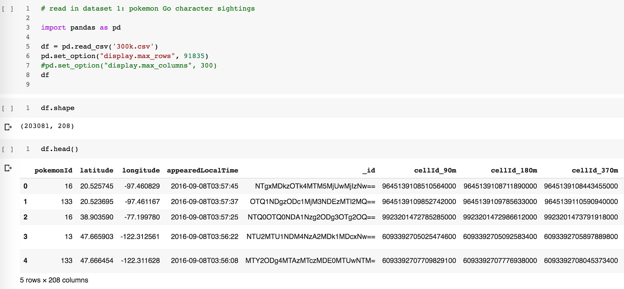The width and height of the screenshot is (624, 289).
Task: Click the '5 rows × 208 columns' text
Action: click(53, 280)
